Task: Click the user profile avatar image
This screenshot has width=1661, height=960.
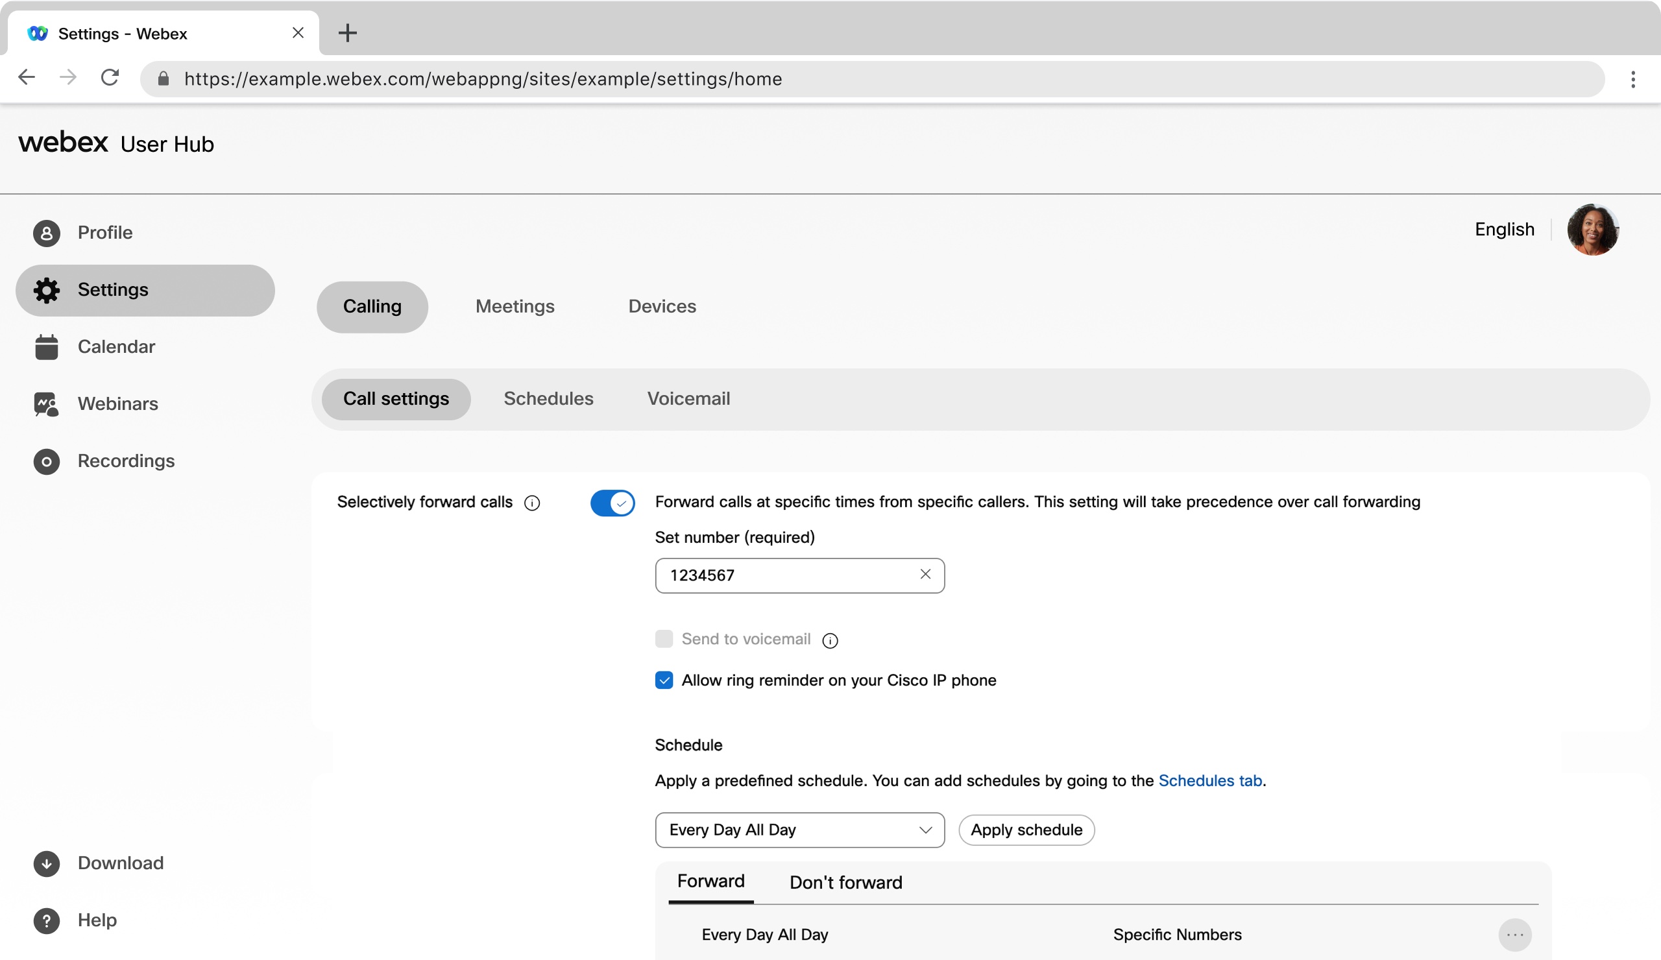Action: point(1592,228)
